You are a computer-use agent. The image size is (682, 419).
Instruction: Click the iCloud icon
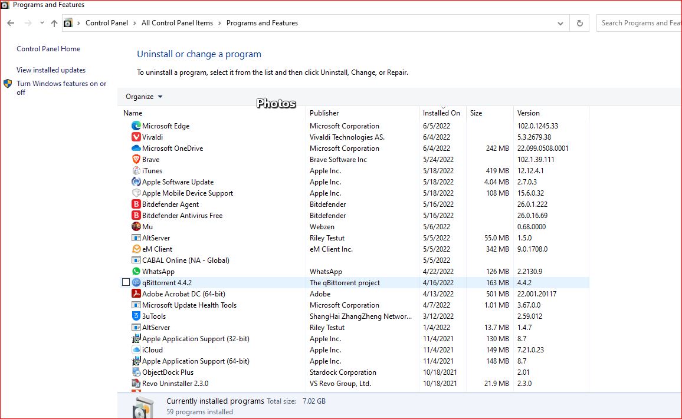136,350
